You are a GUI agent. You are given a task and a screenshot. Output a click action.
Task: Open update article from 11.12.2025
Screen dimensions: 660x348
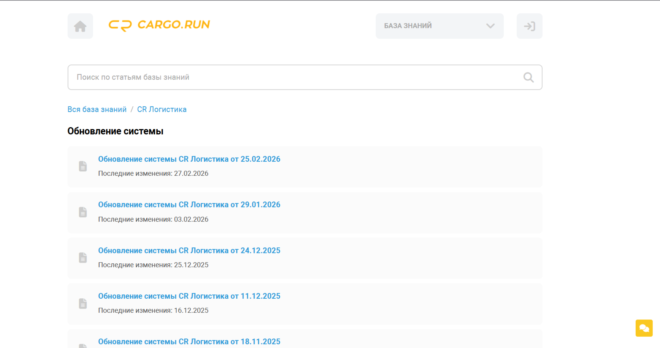tap(189, 296)
